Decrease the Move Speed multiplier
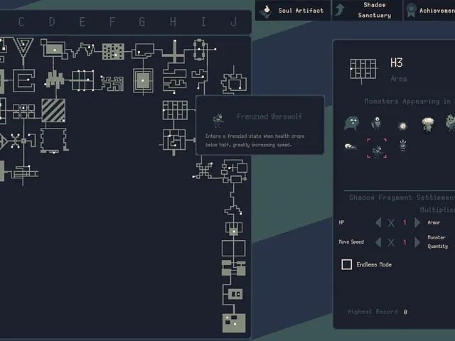Viewport: 455px width, 341px height. (378, 242)
